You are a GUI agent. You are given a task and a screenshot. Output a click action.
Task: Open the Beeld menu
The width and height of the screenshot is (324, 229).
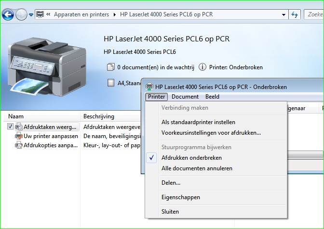tap(212, 97)
